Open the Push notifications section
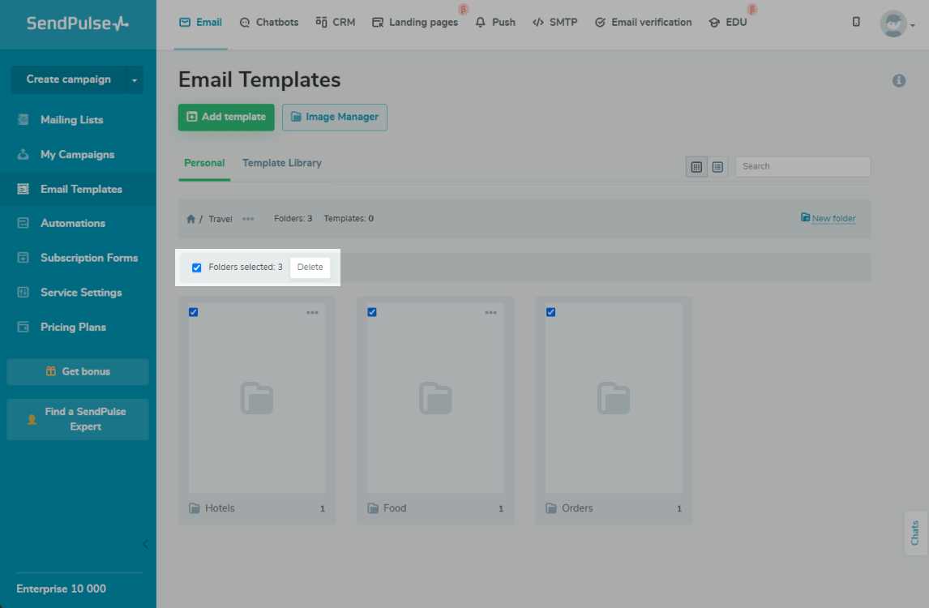The height and width of the screenshot is (608, 929). point(495,23)
